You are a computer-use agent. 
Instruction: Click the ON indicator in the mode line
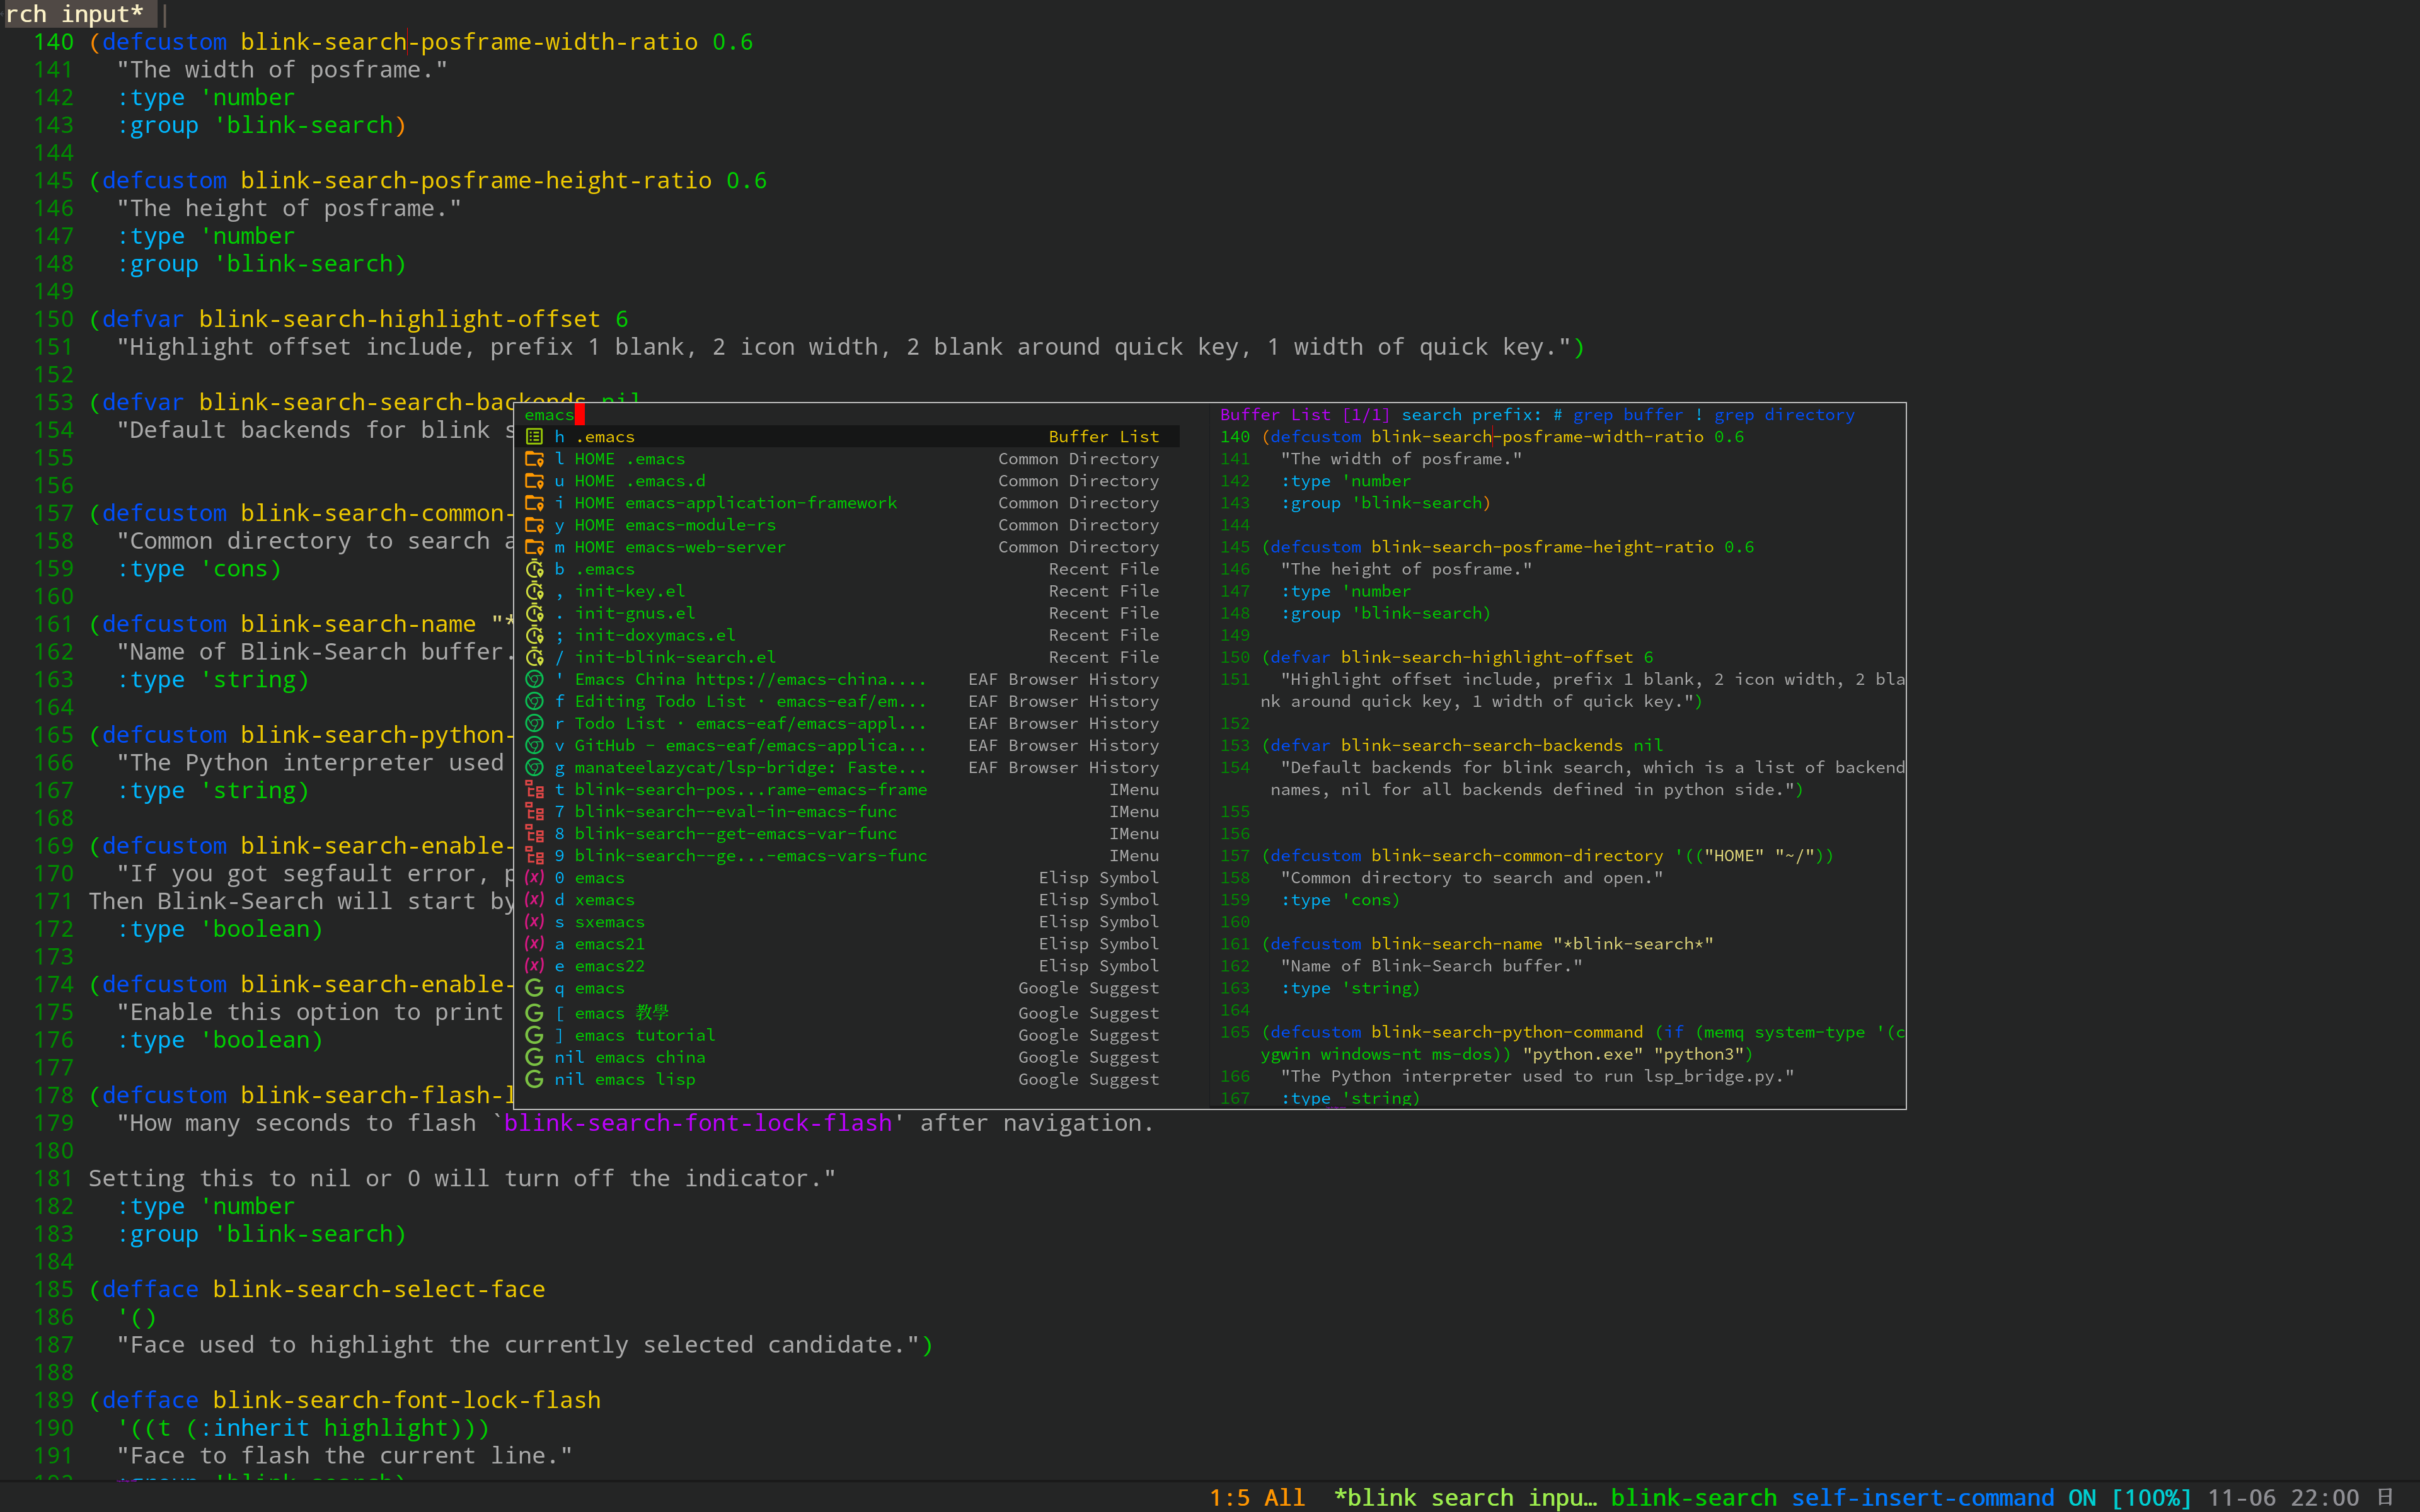click(x=2082, y=1497)
